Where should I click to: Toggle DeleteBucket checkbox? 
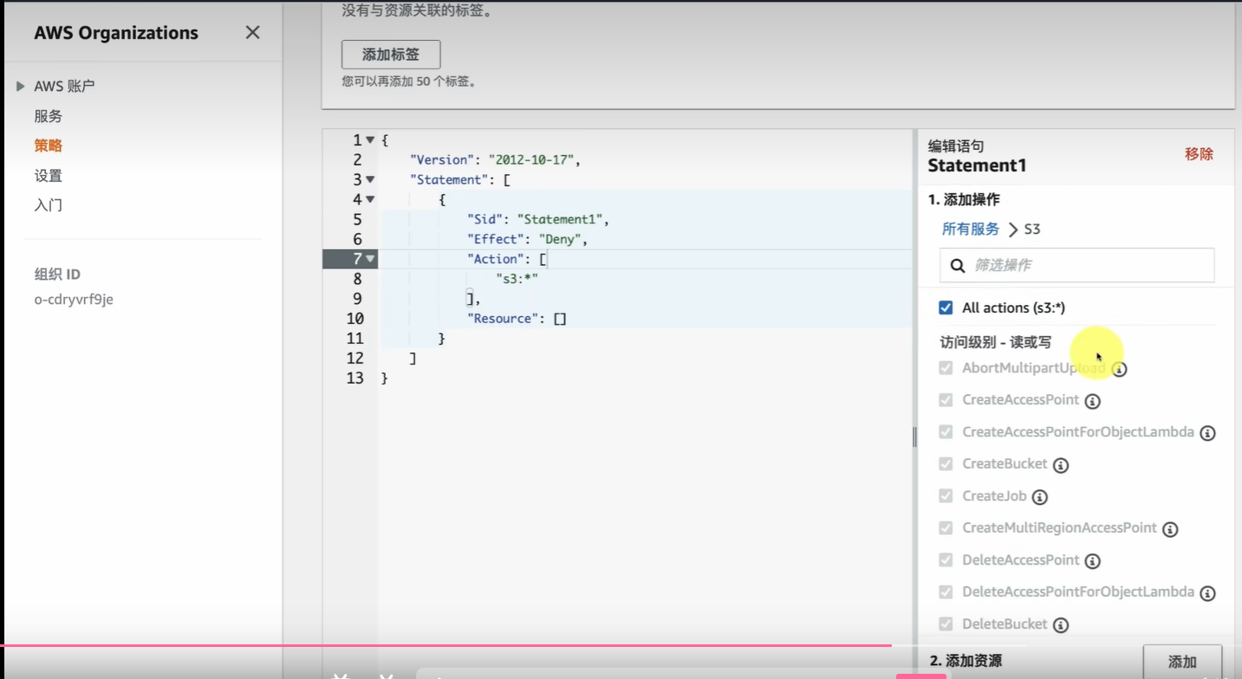coord(946,624)
